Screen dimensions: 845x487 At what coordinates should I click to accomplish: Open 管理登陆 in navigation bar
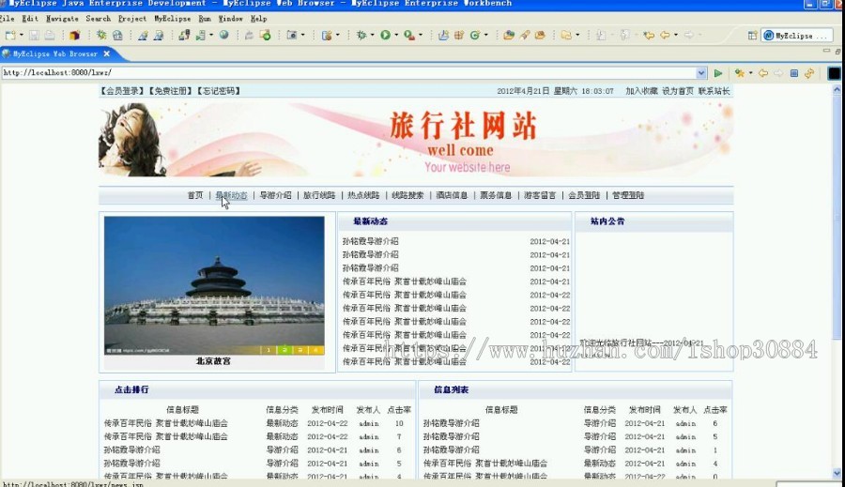pyautogui.click(x=628, y=195)
